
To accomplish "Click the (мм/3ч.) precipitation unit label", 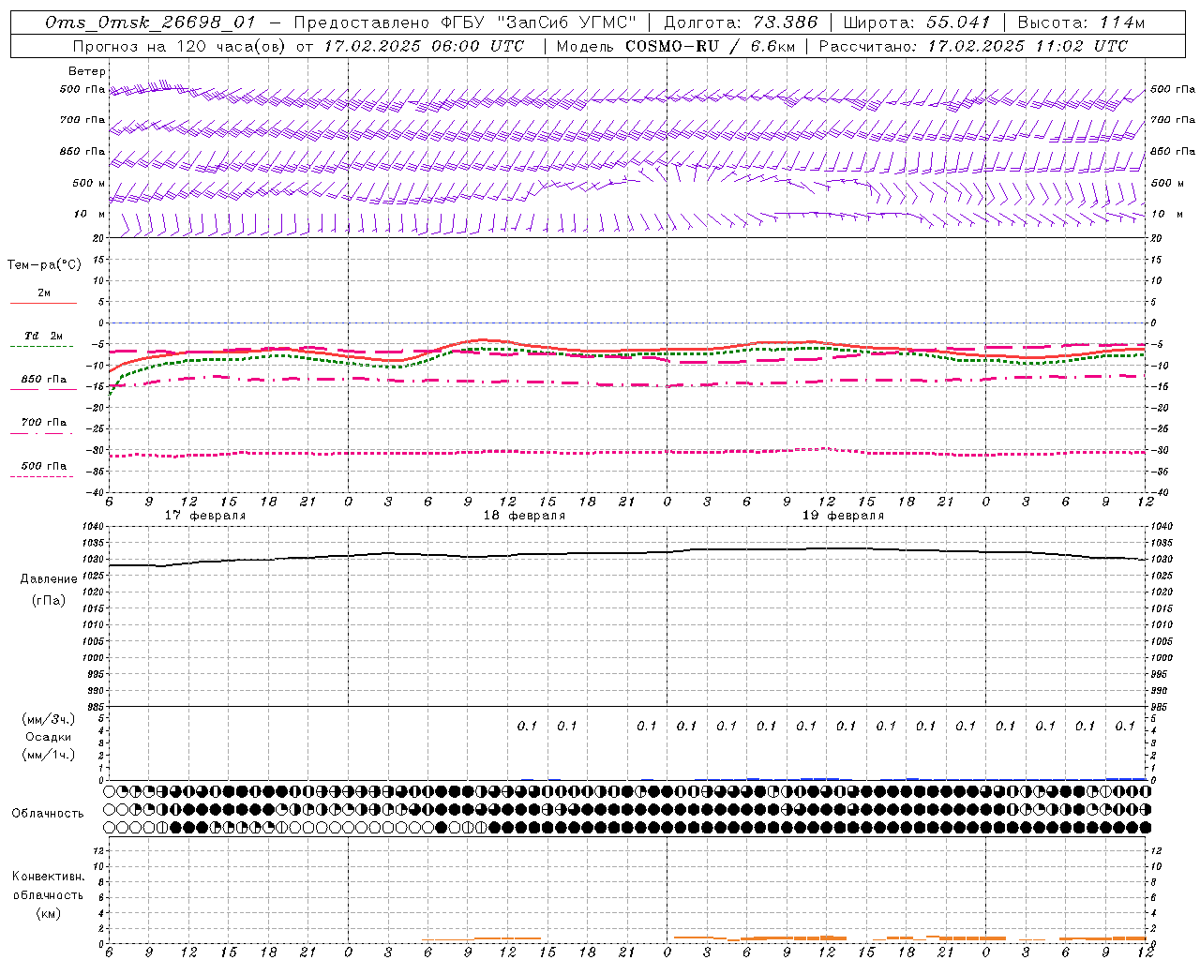I will tap(49, 719).
